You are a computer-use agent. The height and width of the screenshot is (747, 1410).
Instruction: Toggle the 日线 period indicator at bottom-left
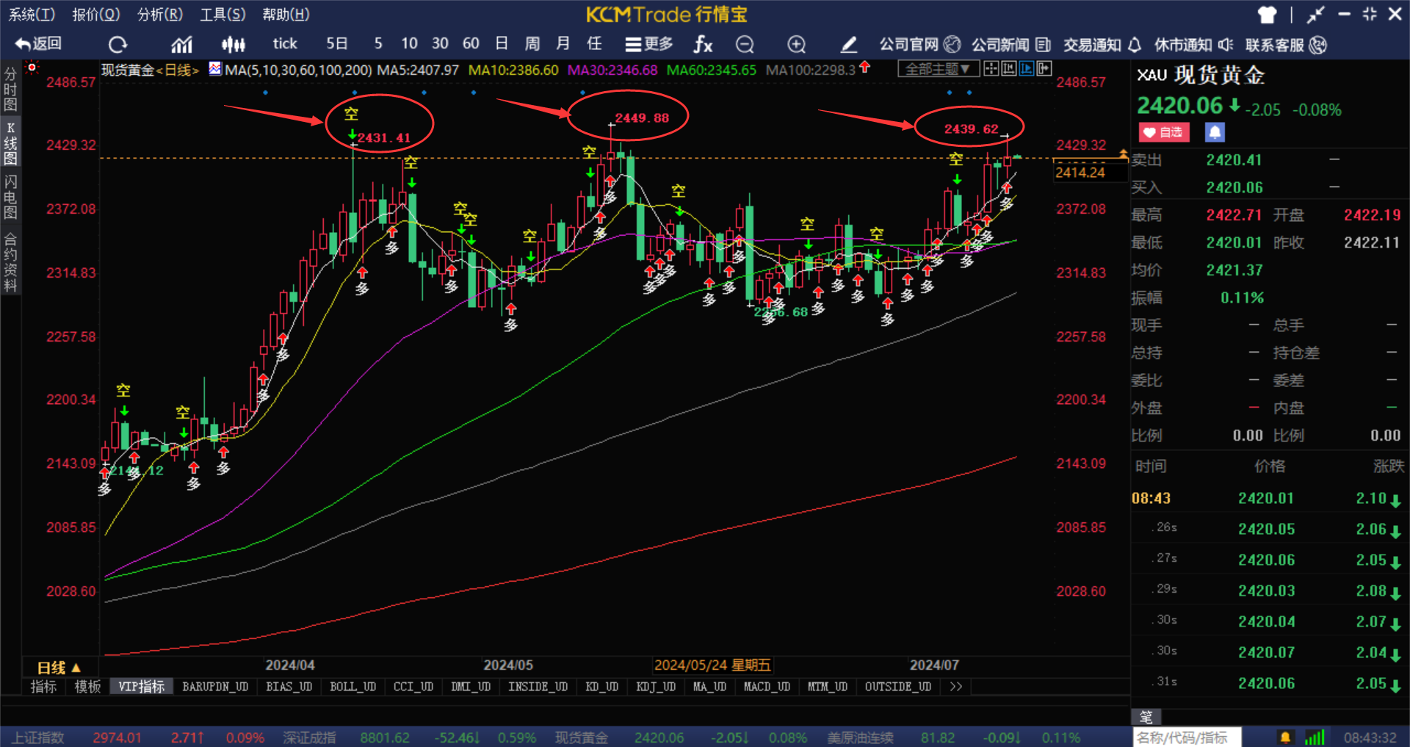click(59, 668)
